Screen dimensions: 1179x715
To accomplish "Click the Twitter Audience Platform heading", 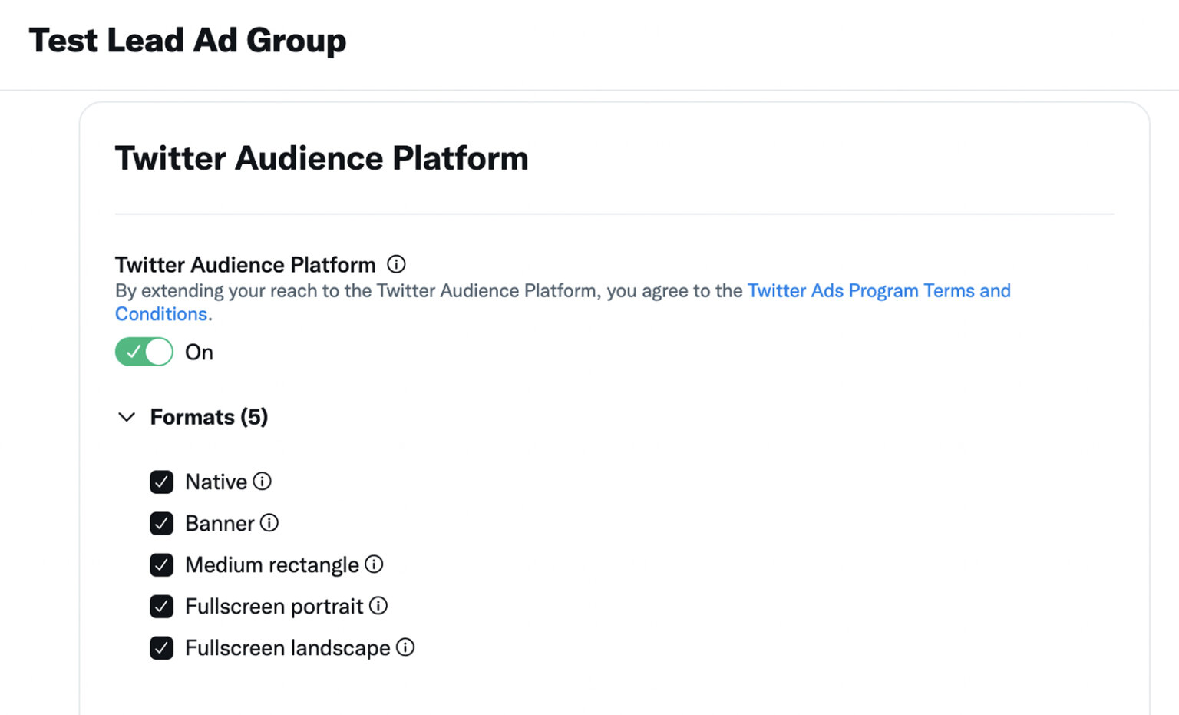I will tap(322, 158).
